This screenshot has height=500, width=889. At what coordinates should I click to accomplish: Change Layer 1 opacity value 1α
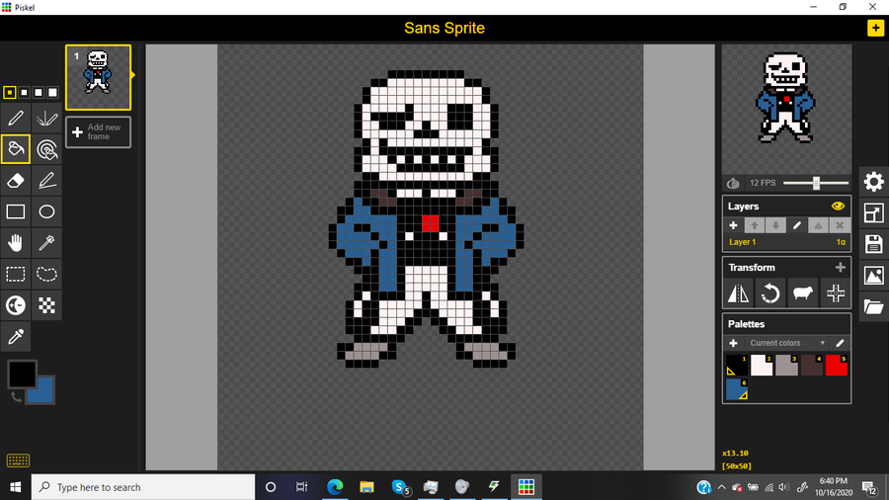click(x=841, y=242)
